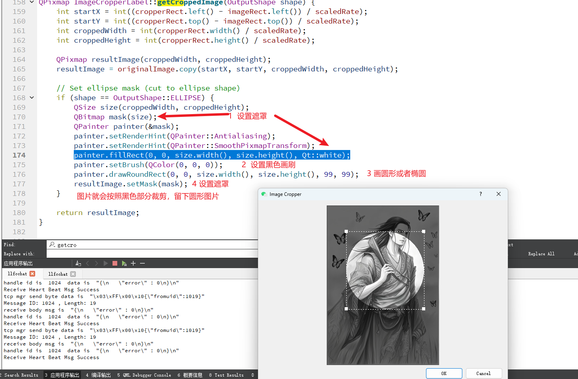The height and width of the screenshot is (379, 578).
Task: Confirm crop with OK button
Action: pos(444,373)
